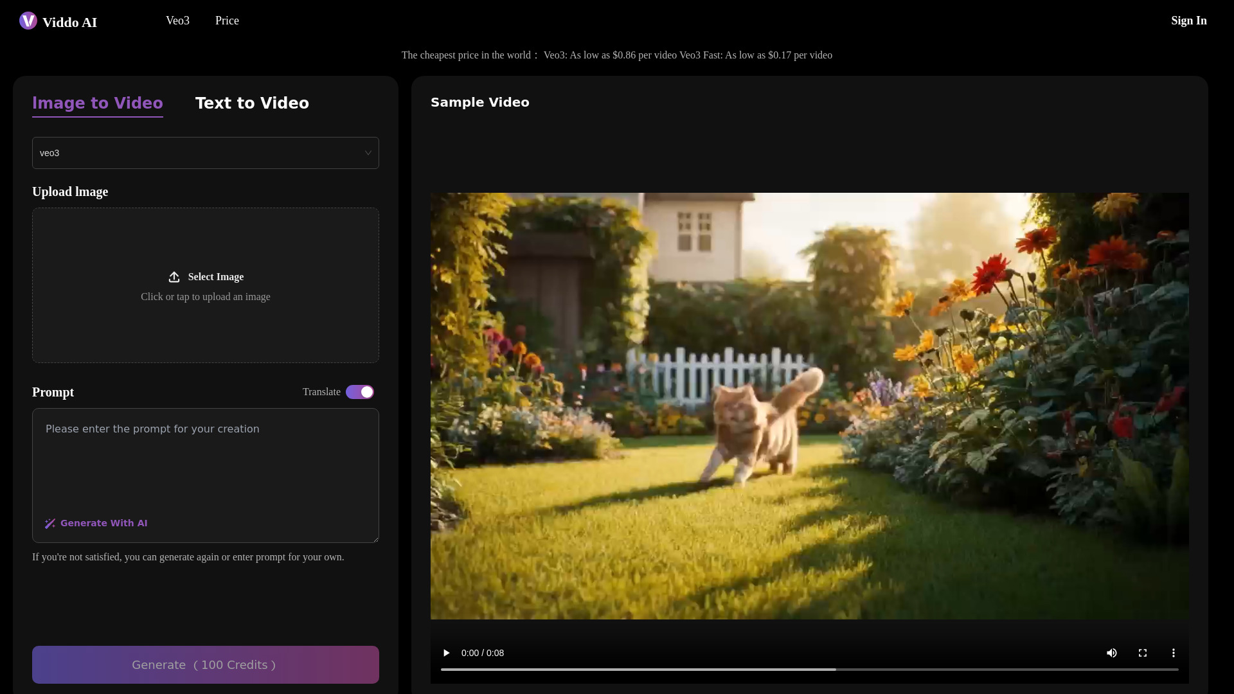1234x694 pixels.
Task: Select the Generate With AI sparkle icon
Action: [50, 524]
